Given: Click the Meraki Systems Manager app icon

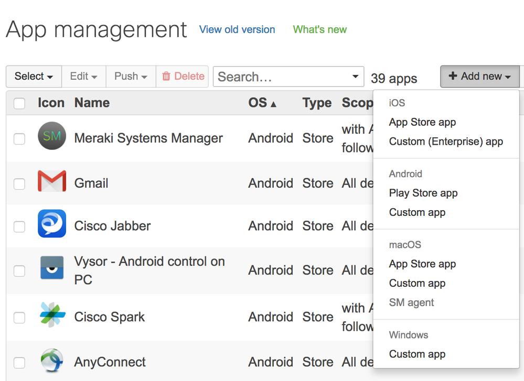Looking at the screenshot, I should (52, 136).
